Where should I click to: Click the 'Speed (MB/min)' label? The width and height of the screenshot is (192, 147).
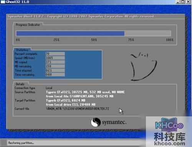[25, 58]
